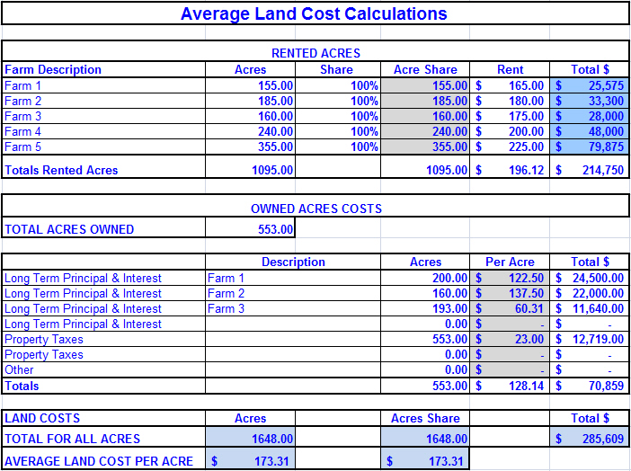Click AVERAGE LAND COST PER ACRE label
Viewport: 631px width, 471px height.
(99, 461)
